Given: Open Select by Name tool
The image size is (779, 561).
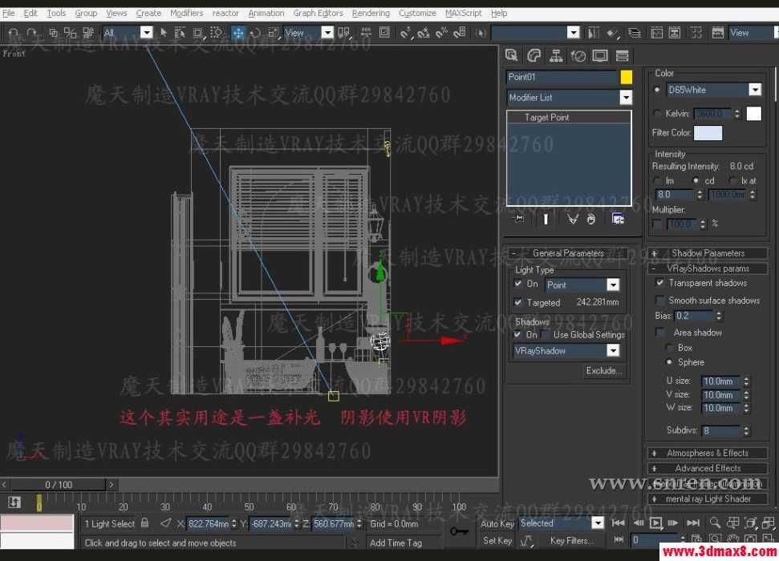Looking at the screenshot, I should (x=180, y=33).
